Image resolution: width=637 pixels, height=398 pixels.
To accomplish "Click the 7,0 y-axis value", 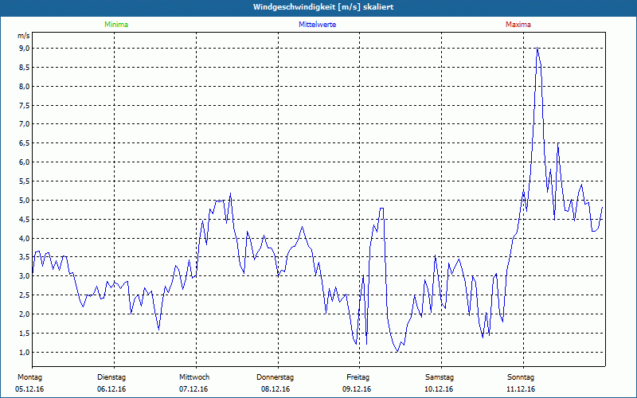I will (25, 124).
